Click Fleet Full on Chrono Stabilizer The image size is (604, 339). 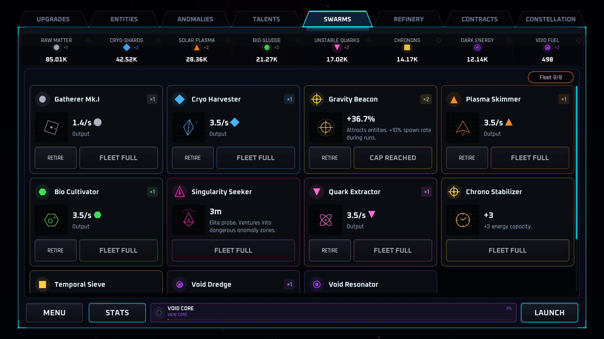(x=508, y=250)
